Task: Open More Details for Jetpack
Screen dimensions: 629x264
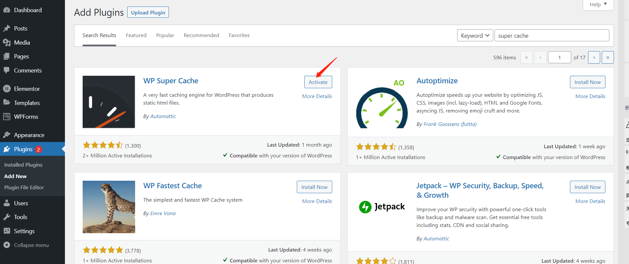Action: [590, 201]
